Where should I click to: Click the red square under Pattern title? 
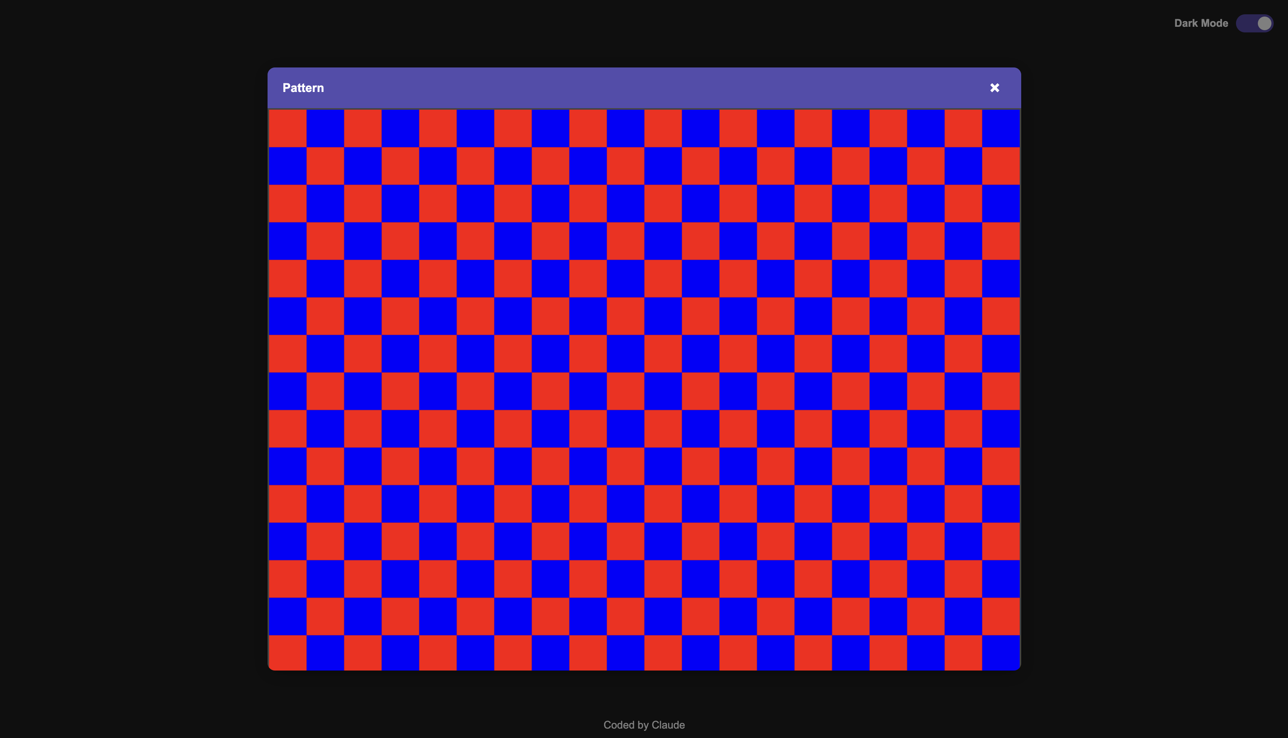point(288,128)
